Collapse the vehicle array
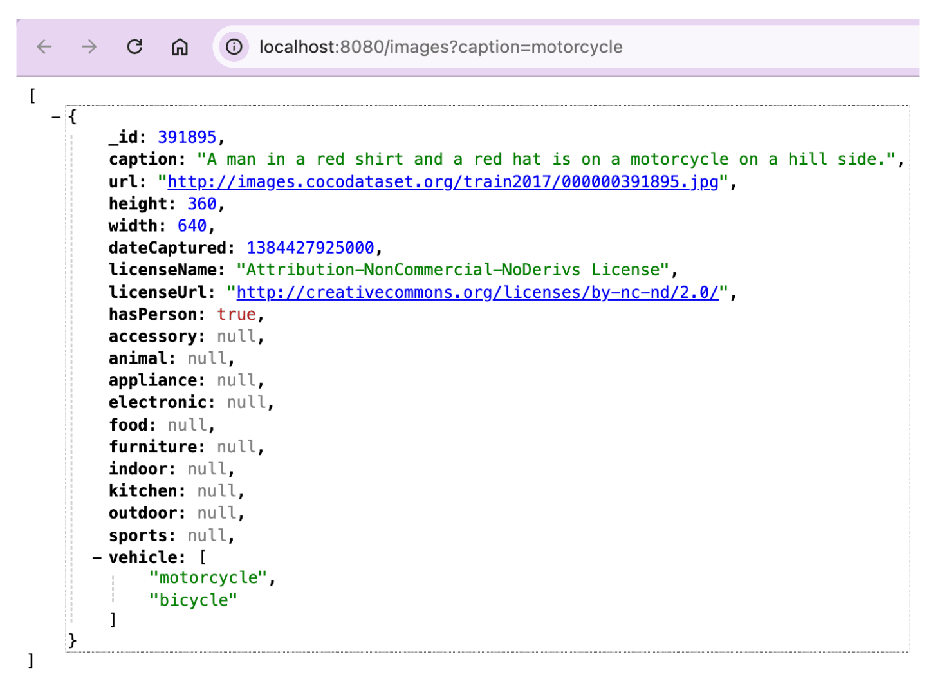Image resolution: width=942 pixels, height=686 pixels. (97, 557)
